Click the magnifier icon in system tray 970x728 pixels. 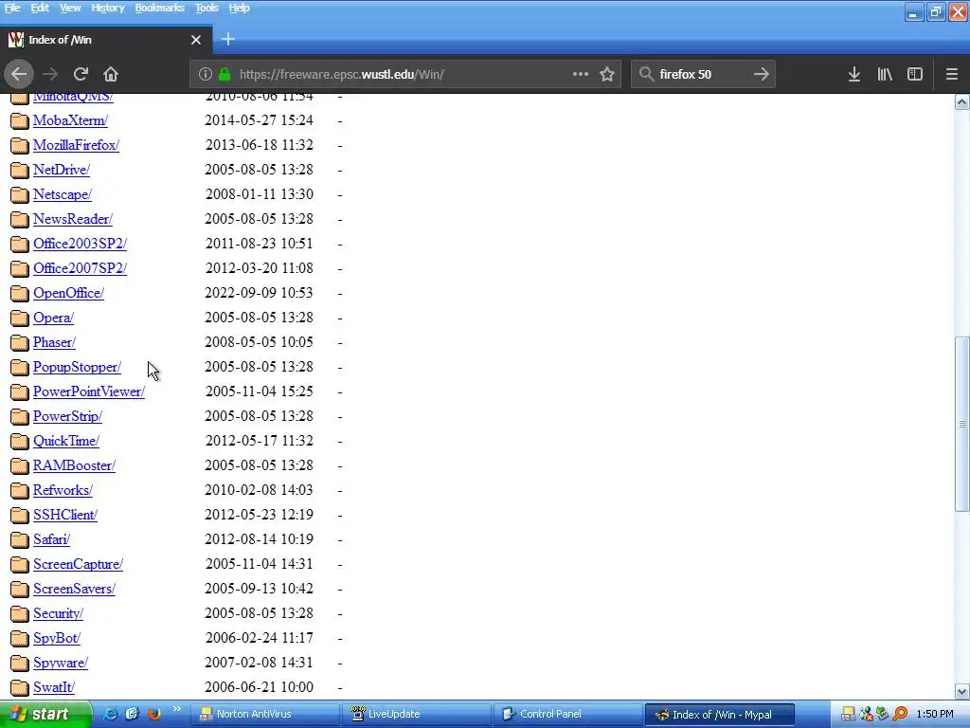coord(900,714)
